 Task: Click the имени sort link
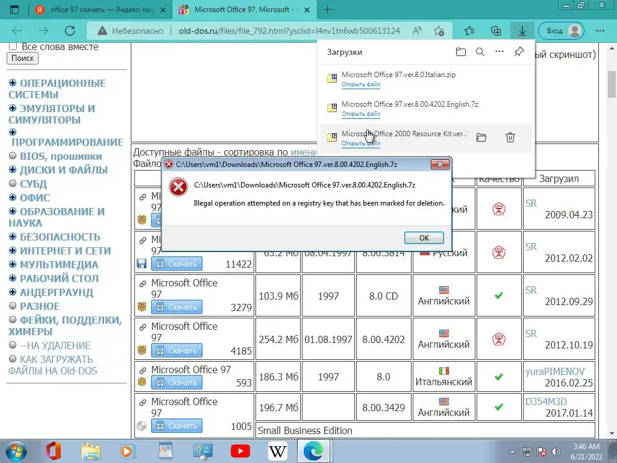point(304,152)
